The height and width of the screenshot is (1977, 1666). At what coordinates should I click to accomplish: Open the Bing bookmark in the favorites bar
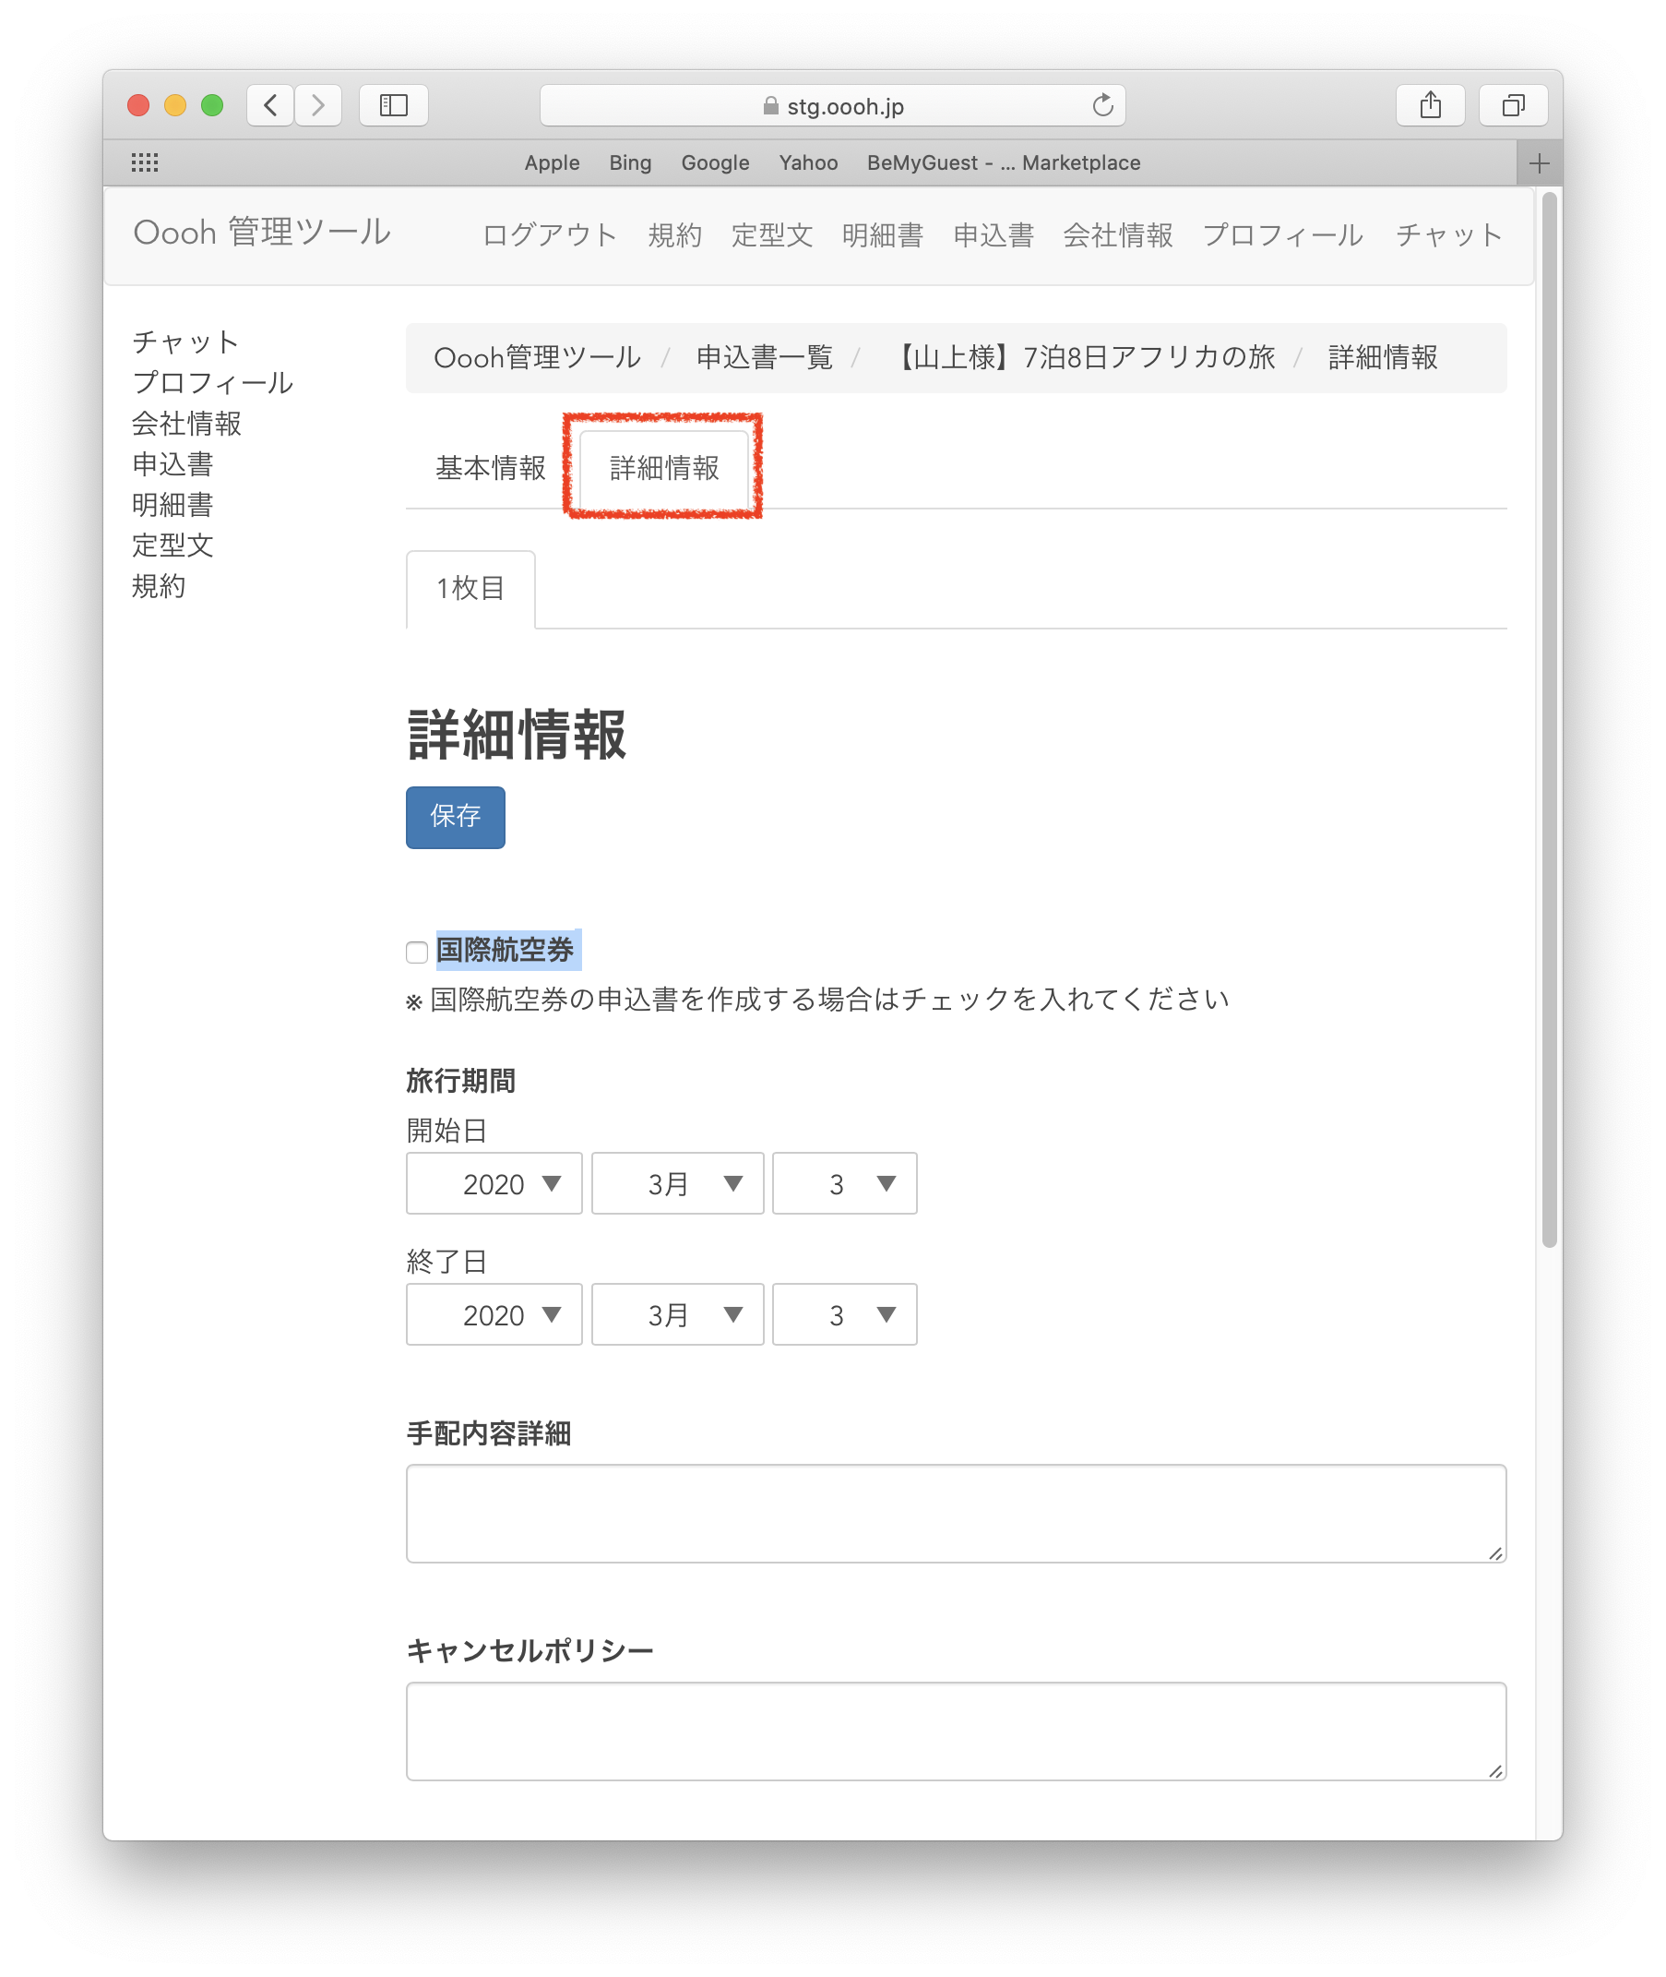[x=630, y=162]
